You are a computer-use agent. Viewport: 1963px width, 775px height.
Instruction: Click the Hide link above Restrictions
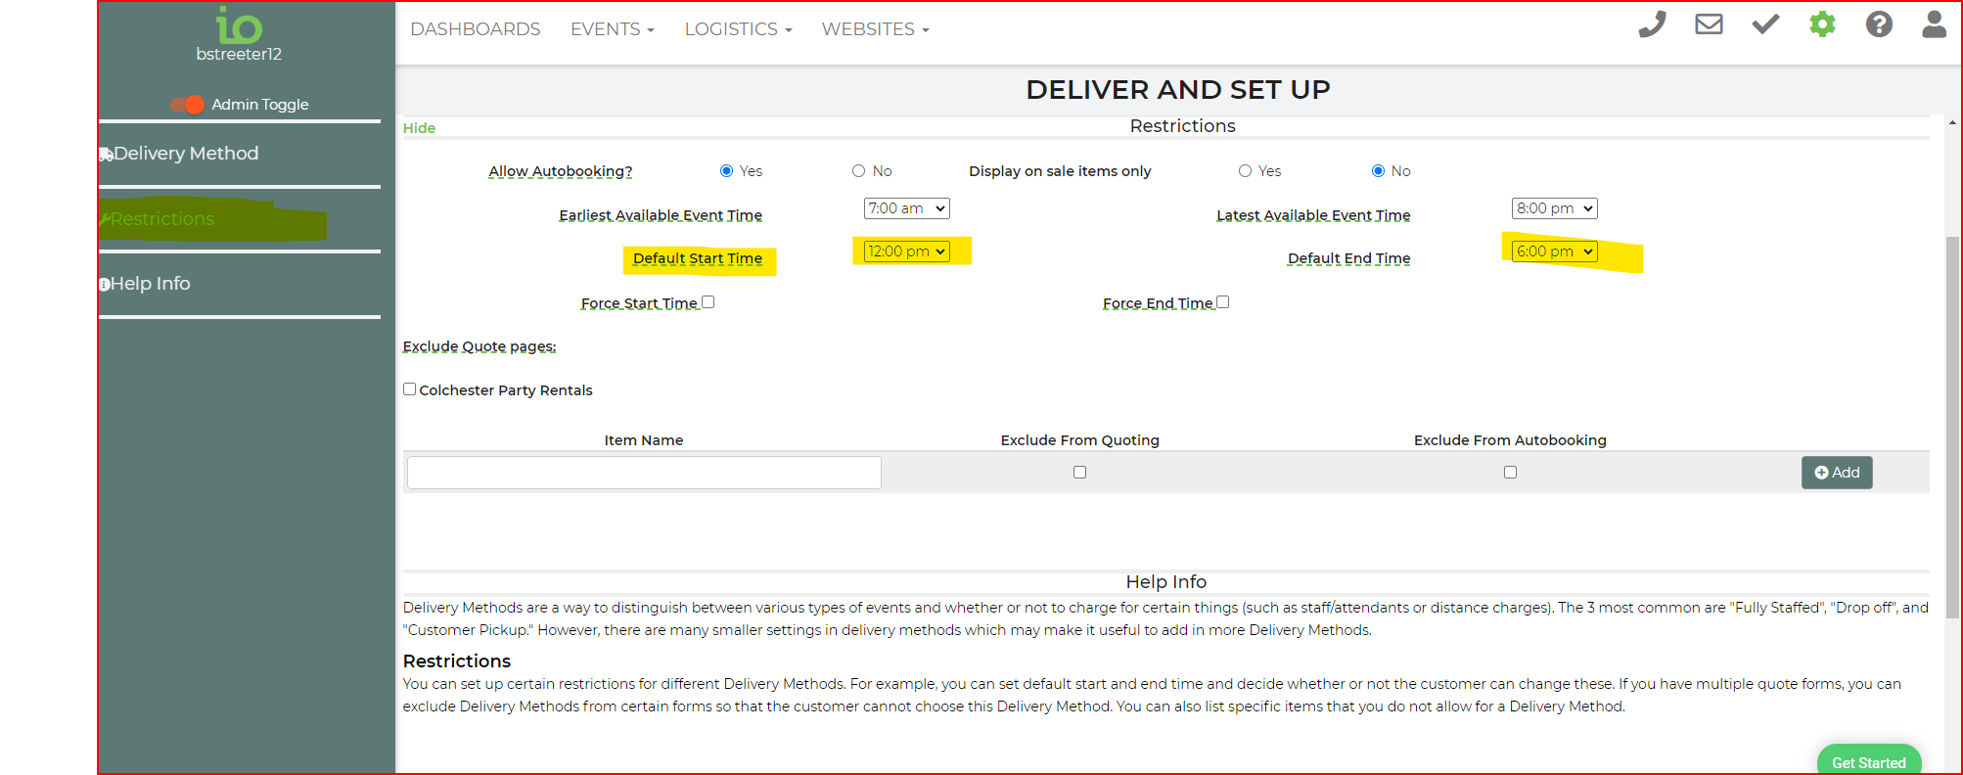coord(419,128)
